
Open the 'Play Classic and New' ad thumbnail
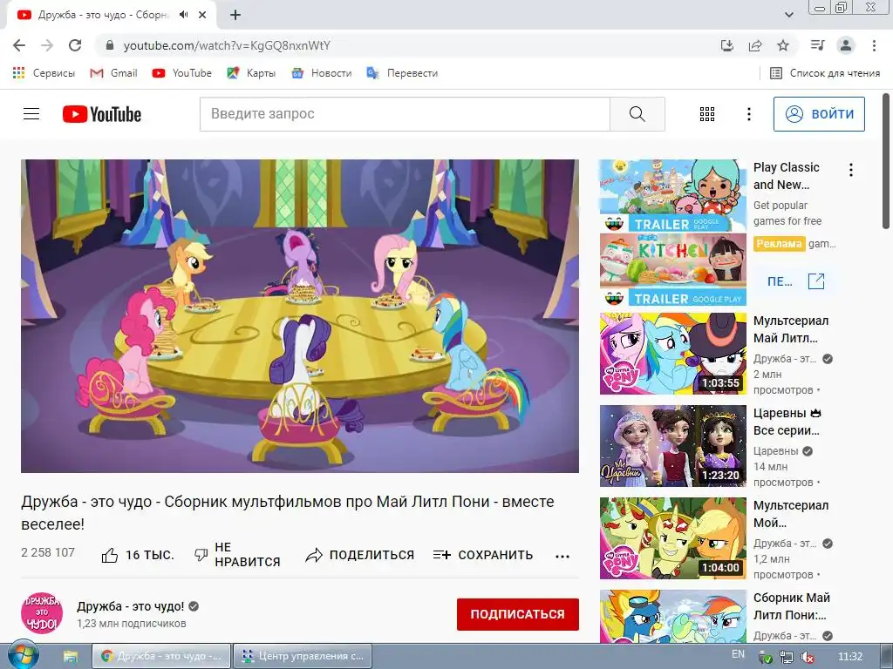point(672,196)
